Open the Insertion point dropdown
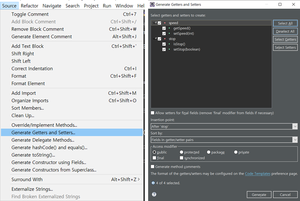This screenshot has width=300, height=201. tap(295, 127)
